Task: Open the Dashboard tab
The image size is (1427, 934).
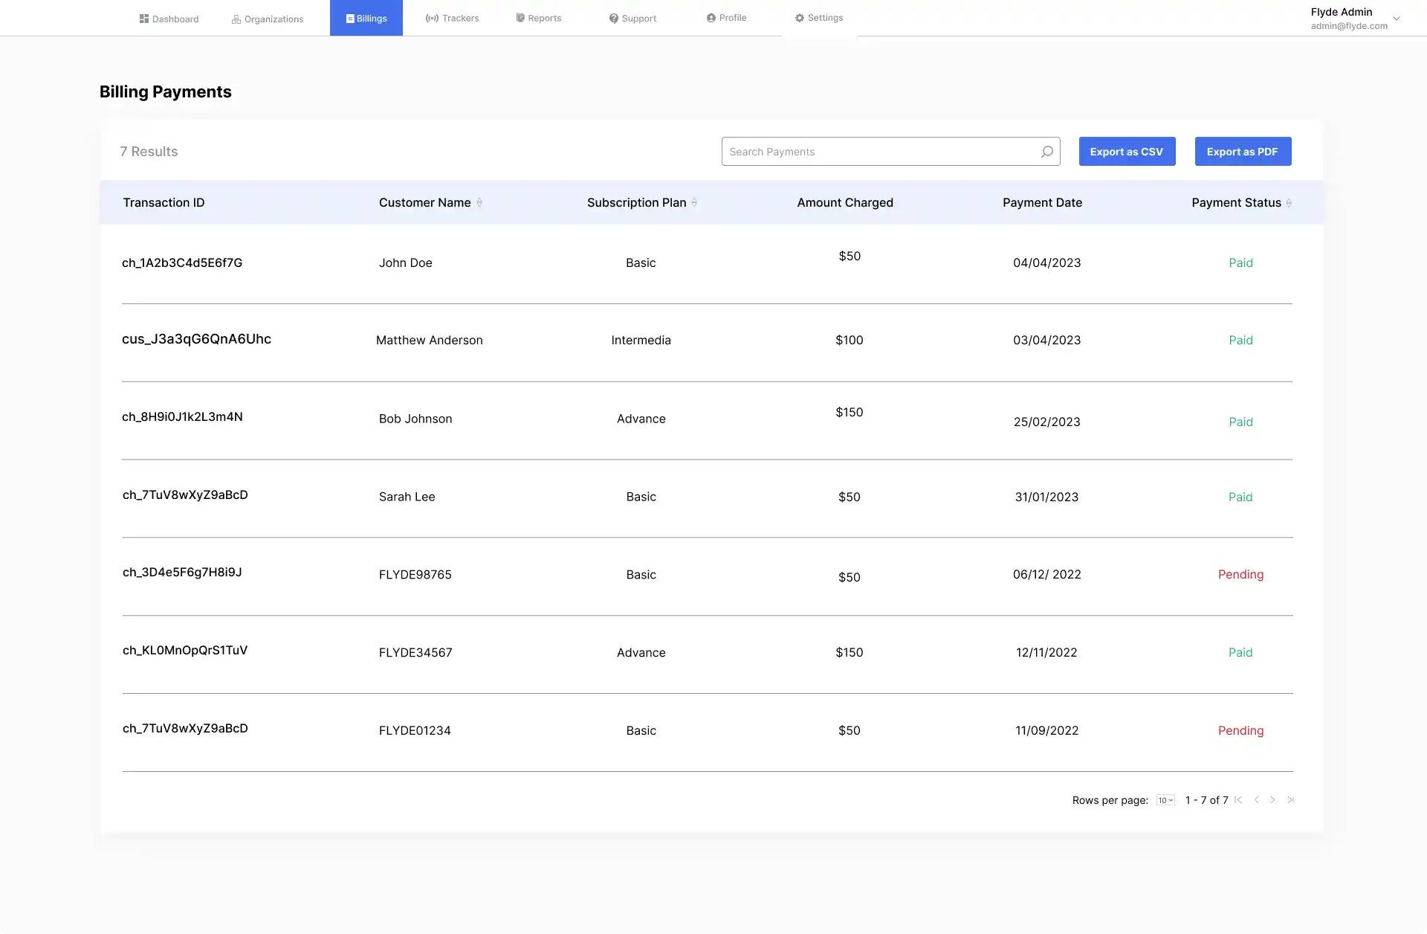Action: pyautogui.click(x=169, y=19)
